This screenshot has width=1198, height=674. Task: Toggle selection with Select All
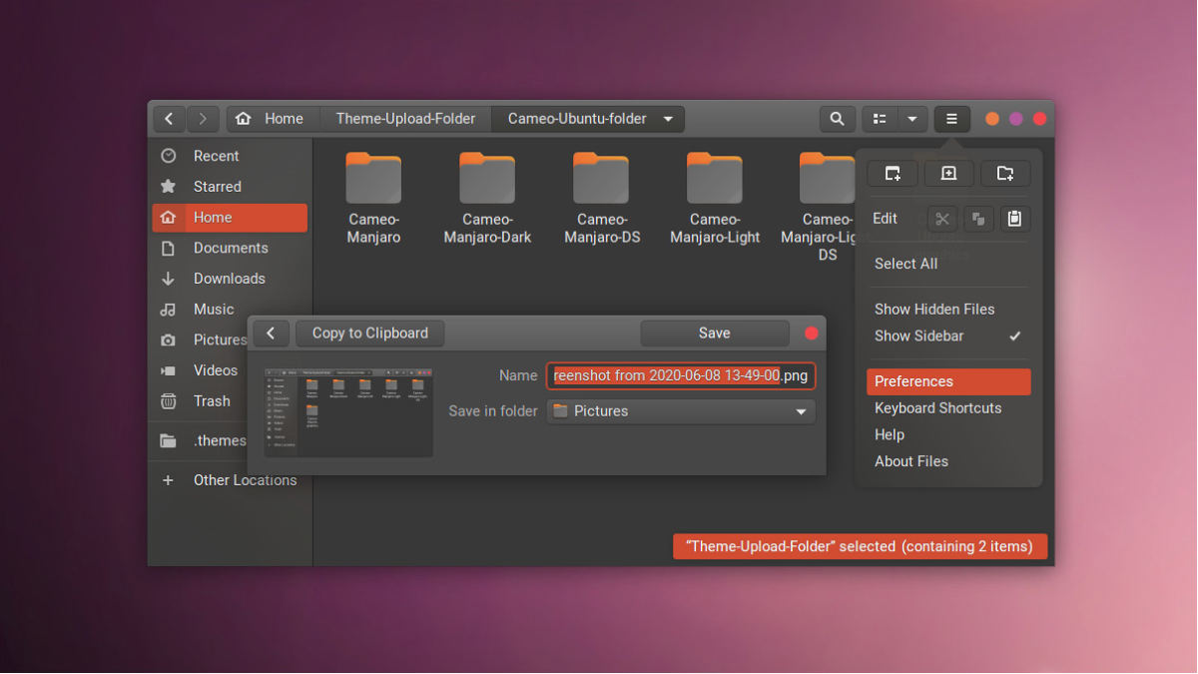[x=905, y=263]
